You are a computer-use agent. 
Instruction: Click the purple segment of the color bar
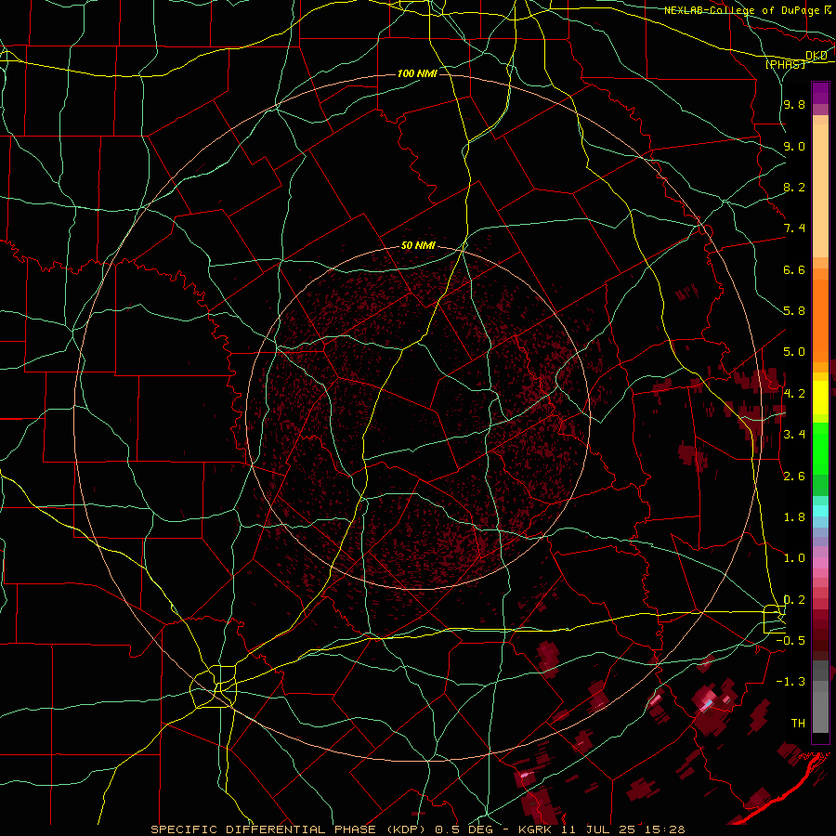(820, 93)
